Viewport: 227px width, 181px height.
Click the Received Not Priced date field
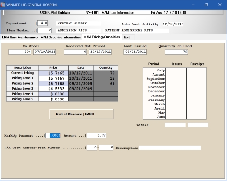pos(100,52)
